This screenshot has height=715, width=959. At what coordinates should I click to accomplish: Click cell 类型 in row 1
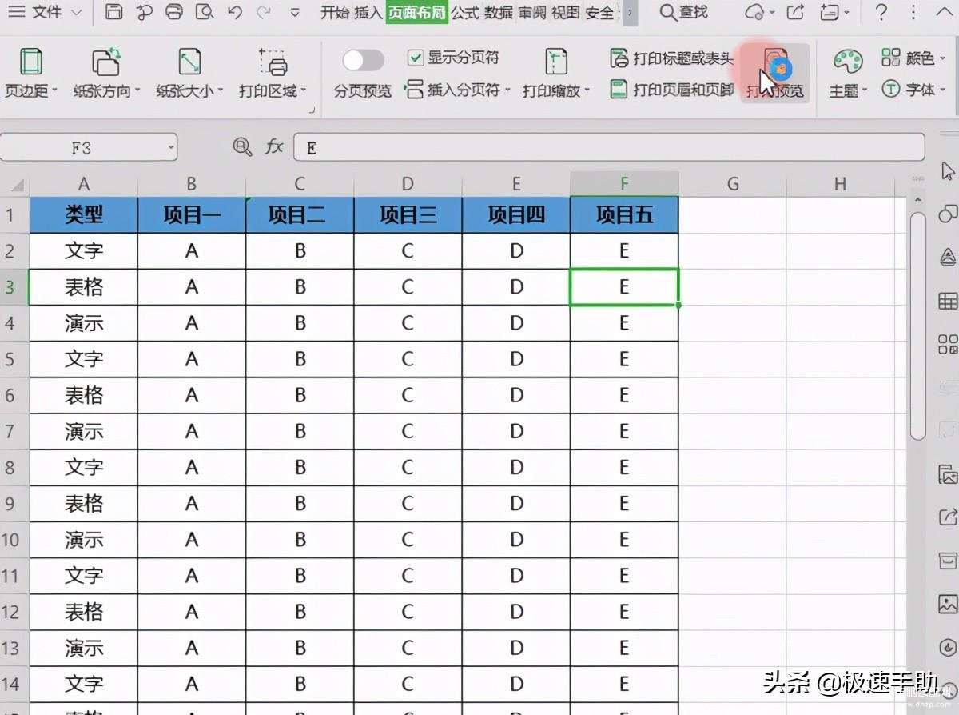click(x=84, y=214)
